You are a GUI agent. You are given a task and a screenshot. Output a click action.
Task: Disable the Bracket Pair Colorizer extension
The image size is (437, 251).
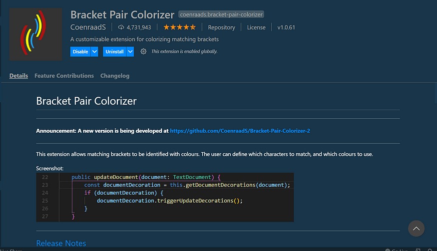coord(80,51)
